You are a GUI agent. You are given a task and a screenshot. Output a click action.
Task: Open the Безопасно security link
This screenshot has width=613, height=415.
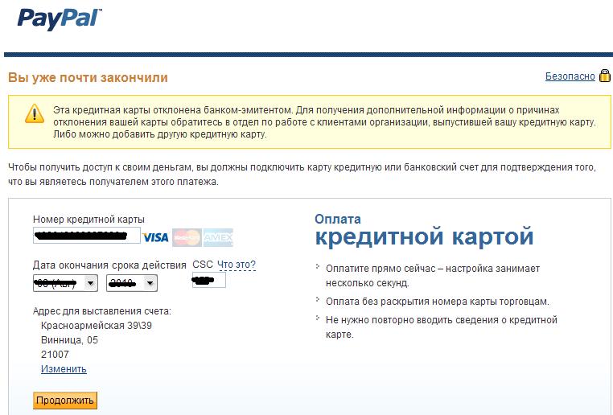pyautogui.click(x=570, y=76)
